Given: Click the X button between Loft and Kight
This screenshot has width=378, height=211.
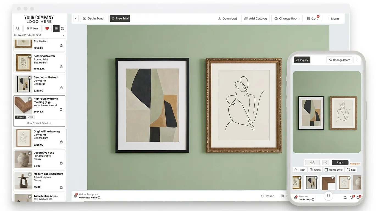Looking at the screenshot, I should 326,162.
